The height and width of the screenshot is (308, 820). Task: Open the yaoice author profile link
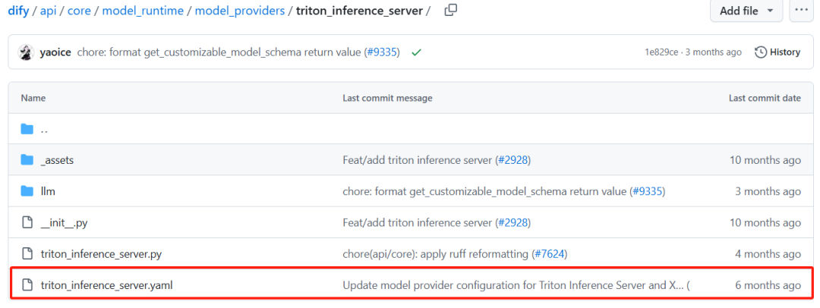[x=56, y=52]
